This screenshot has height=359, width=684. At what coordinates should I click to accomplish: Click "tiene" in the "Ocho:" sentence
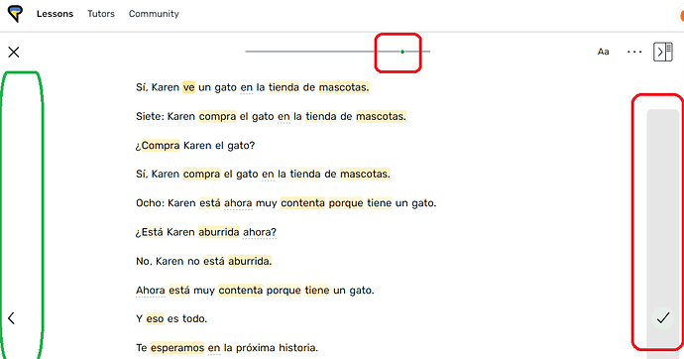point(379,203)
